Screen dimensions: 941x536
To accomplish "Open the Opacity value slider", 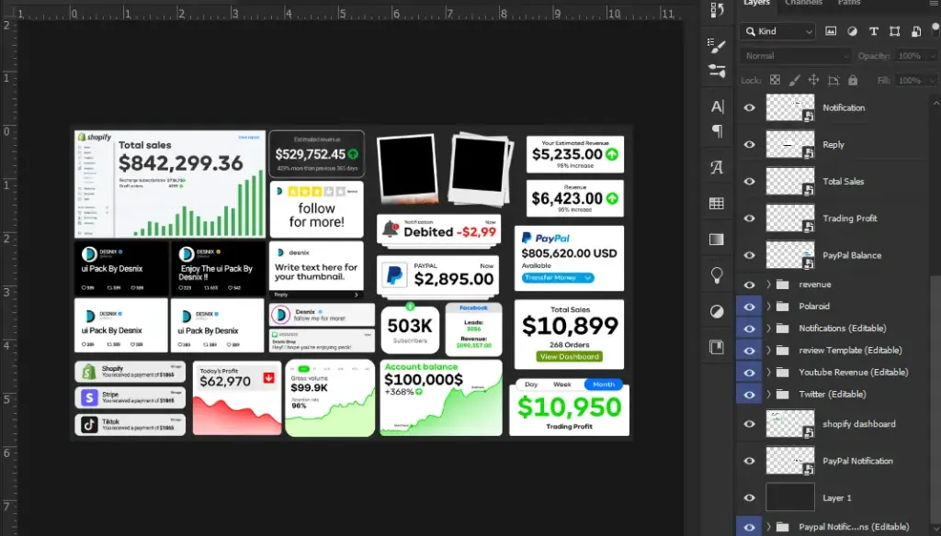I will point(932,56).
